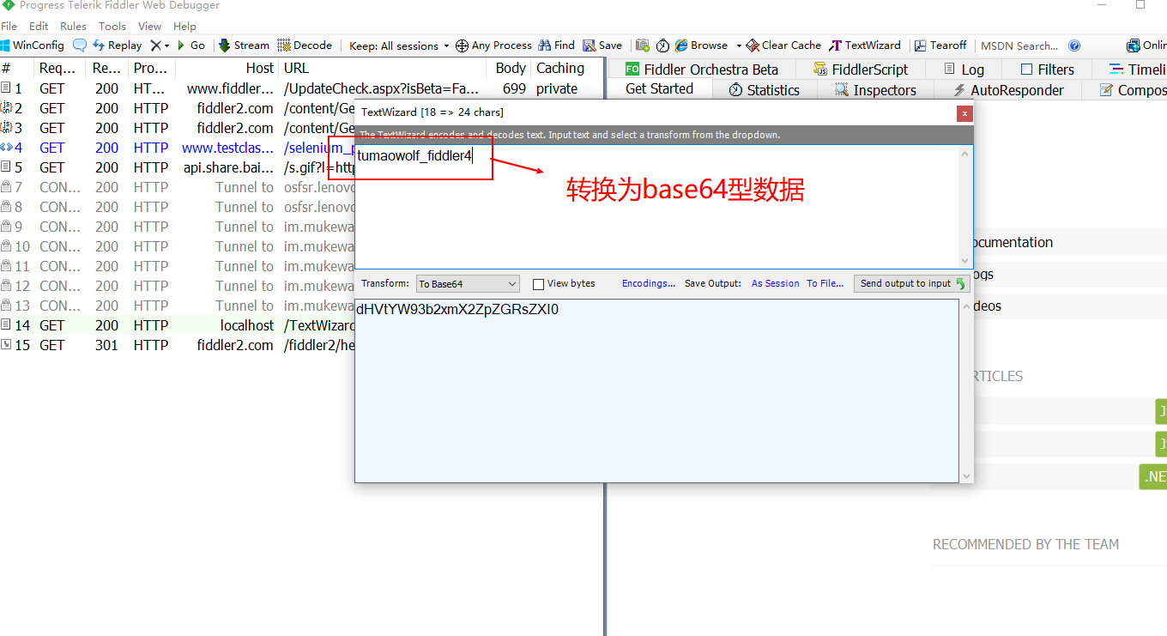This screenshot has height=636, width=1167.
Task: Expand the Browse dropdown arrow
Action: [x=738, y=45]
